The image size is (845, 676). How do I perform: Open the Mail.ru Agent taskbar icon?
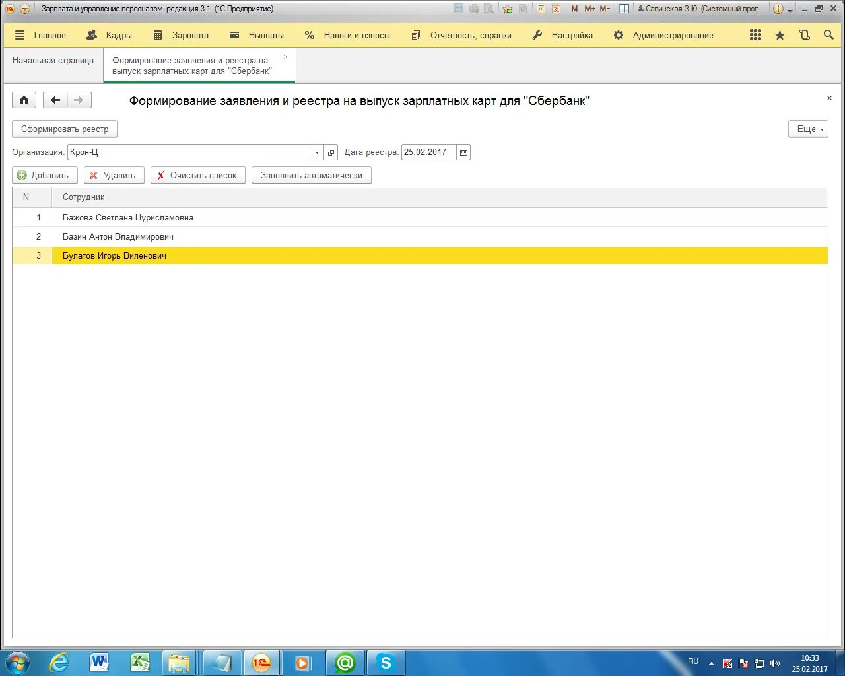(345, 662)
